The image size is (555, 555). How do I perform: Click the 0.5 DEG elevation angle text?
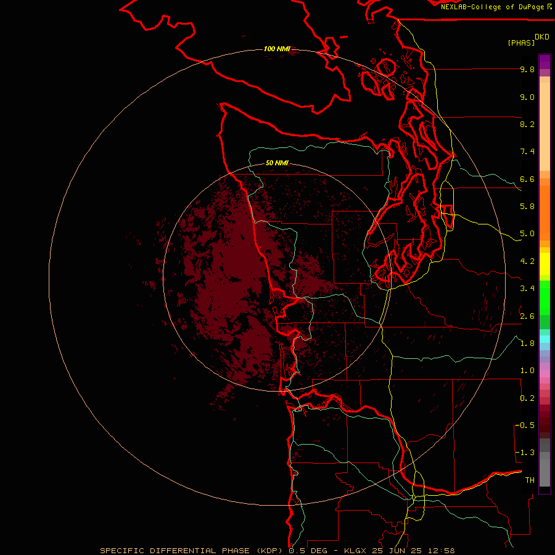pos(307,551)
